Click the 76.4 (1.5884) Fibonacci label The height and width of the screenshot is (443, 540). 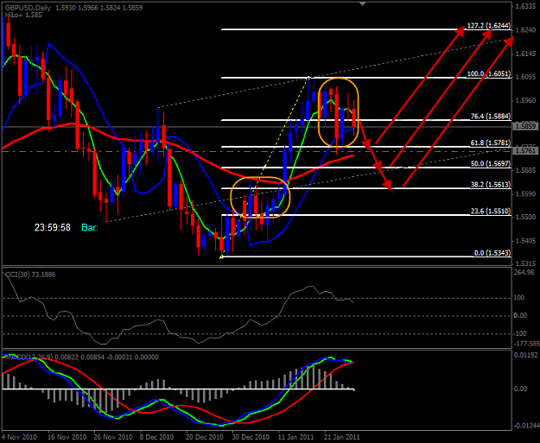pos(491,117)
